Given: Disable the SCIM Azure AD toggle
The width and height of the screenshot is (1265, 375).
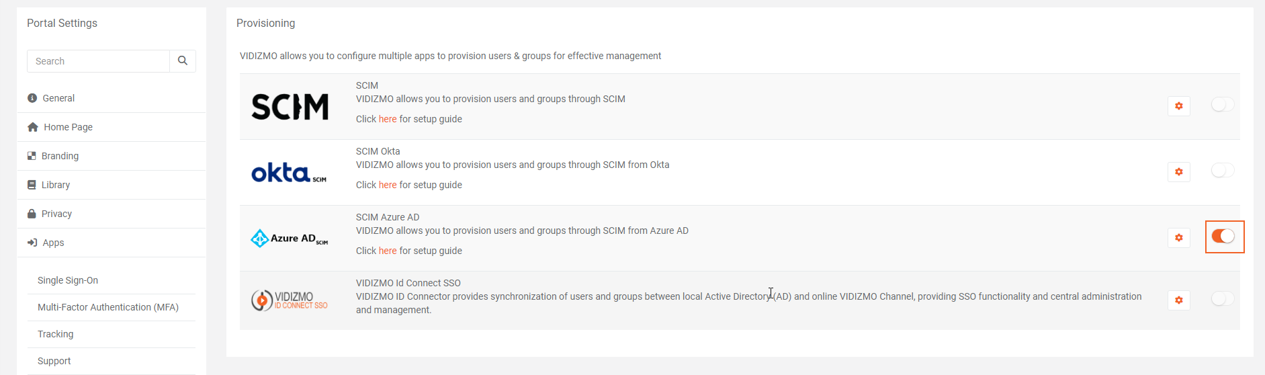Looking at the screenshot, I should (1223, 237).
